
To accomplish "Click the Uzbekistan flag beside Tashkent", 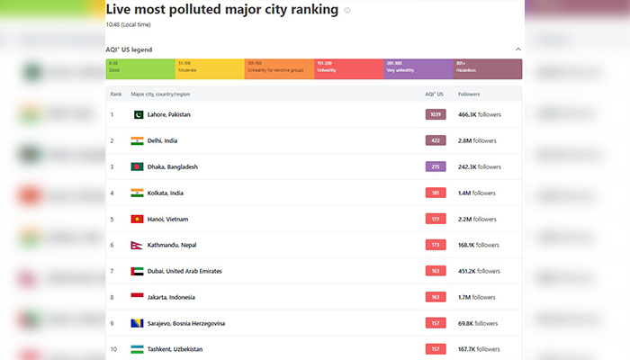I will point(138,349).
